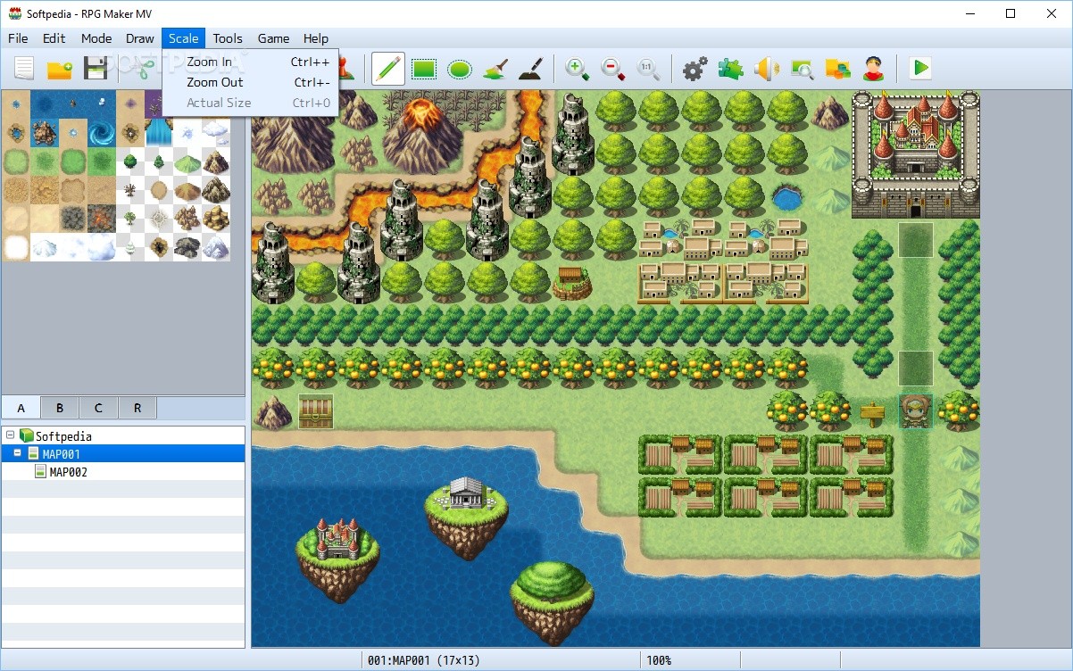Open the Tools menu
The image size is (1073, 671).
click(228, 38)
